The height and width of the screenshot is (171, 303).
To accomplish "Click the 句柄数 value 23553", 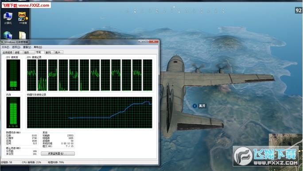I will pyautogui.click(x=70, y=136).
